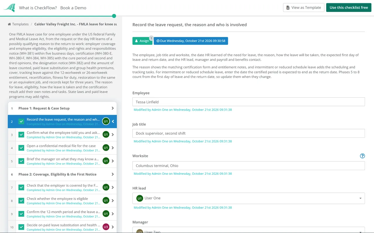Open chevron for Decide on paid leave task
Image resolution: width=374 pixels, height=233 pixels.
pyautogui.click(x=113, y=227)
